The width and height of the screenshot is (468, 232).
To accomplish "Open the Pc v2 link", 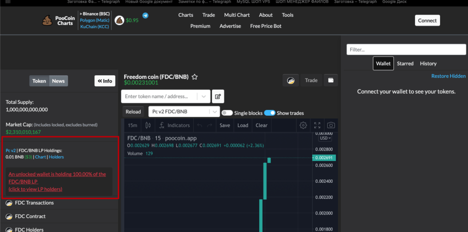I will [x=11, y=151].
